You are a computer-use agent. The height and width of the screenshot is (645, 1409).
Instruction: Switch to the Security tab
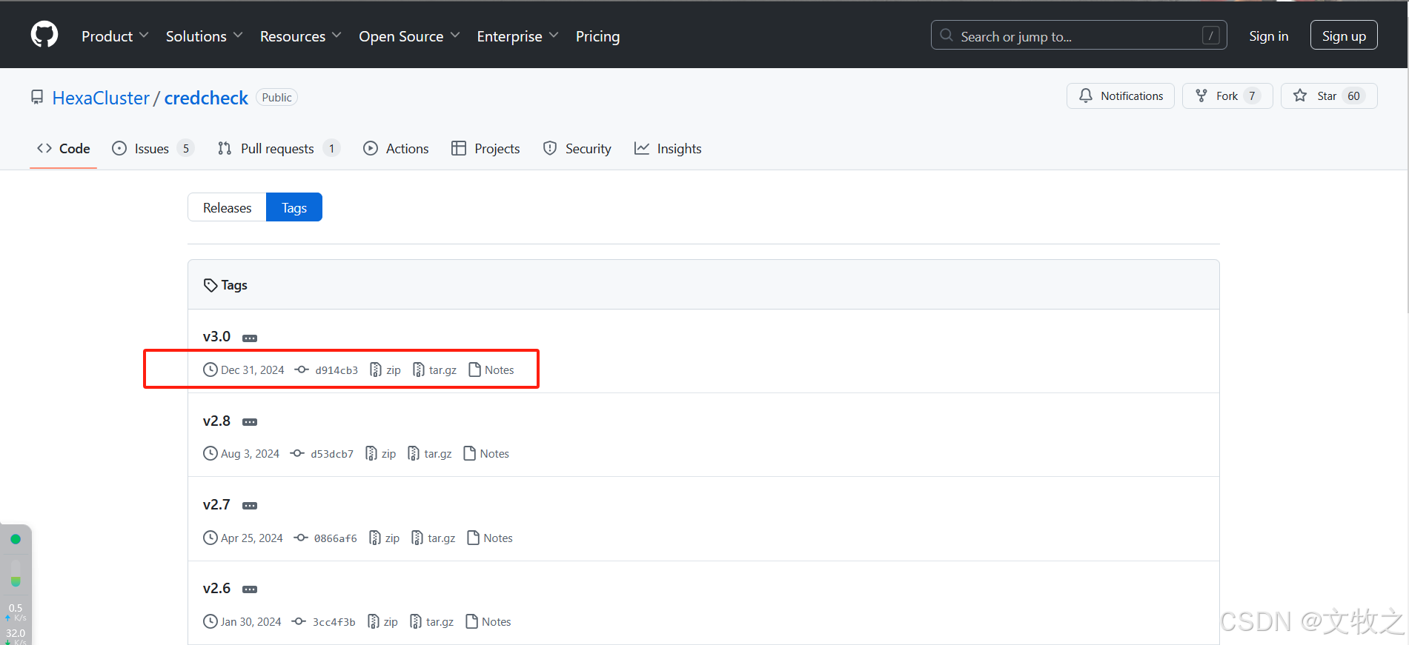(577, 149)
